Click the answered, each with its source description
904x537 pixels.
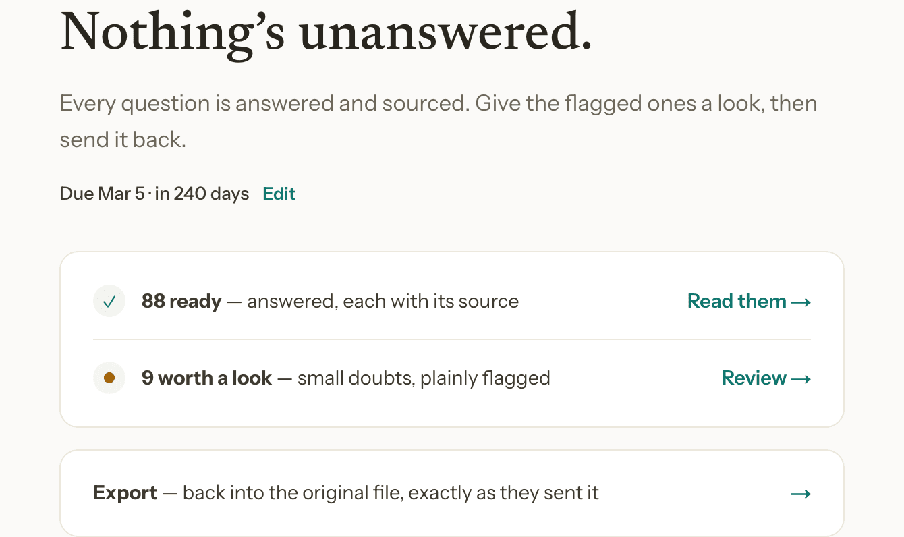pyautogui.click(x=383, y=301)
